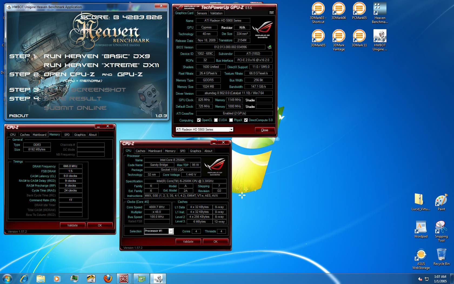Toggle the DirectCompute 5.0 checkbox
This screenshot has height=284, width=454.
(246, 120)
